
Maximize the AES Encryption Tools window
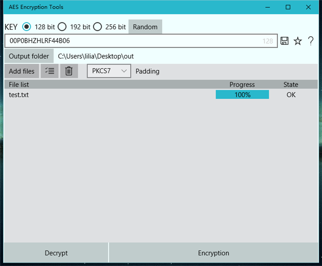click(288, 7)
